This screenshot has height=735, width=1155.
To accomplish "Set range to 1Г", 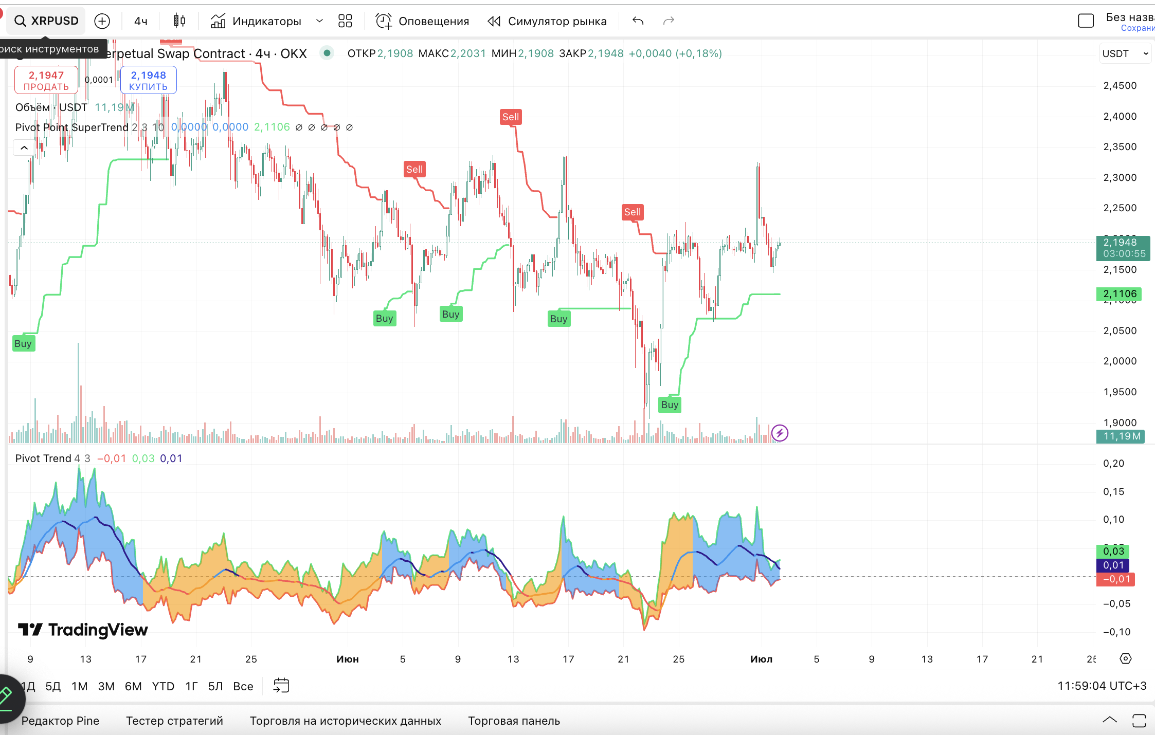I will pyautogui.click(x=191, y=686).
